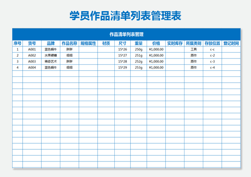Click the c-3 storage location cell
This screenshot has width=251, height=177.
coord(212,62)
